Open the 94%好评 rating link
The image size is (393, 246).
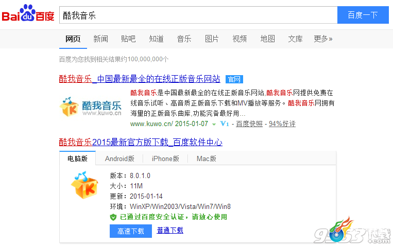(282, 124)
